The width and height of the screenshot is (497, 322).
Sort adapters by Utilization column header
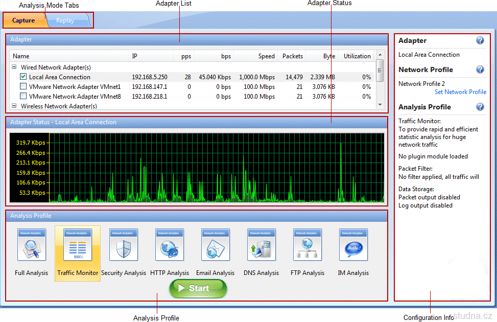point(357,56)
